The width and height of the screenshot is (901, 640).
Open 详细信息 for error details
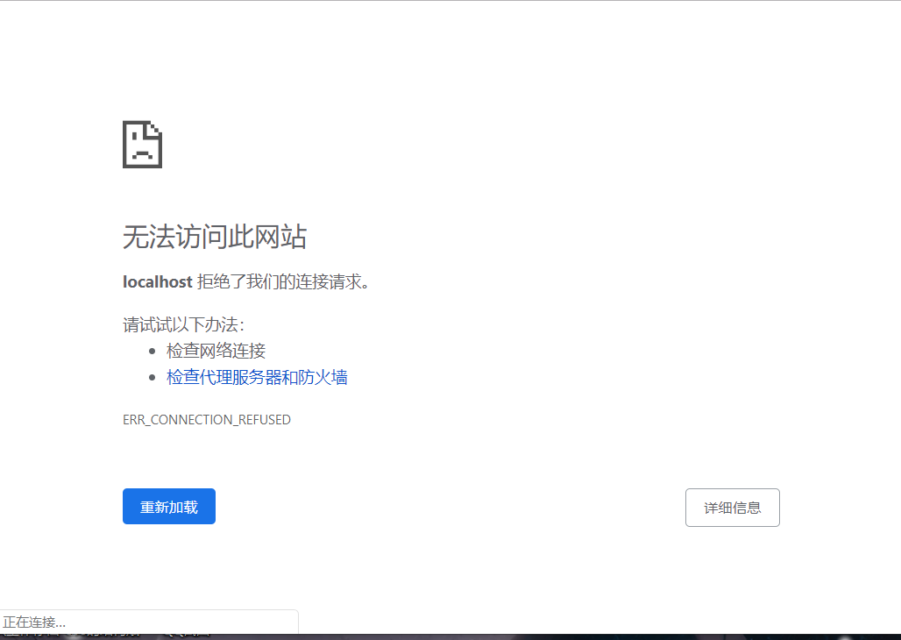click(732, 507)
